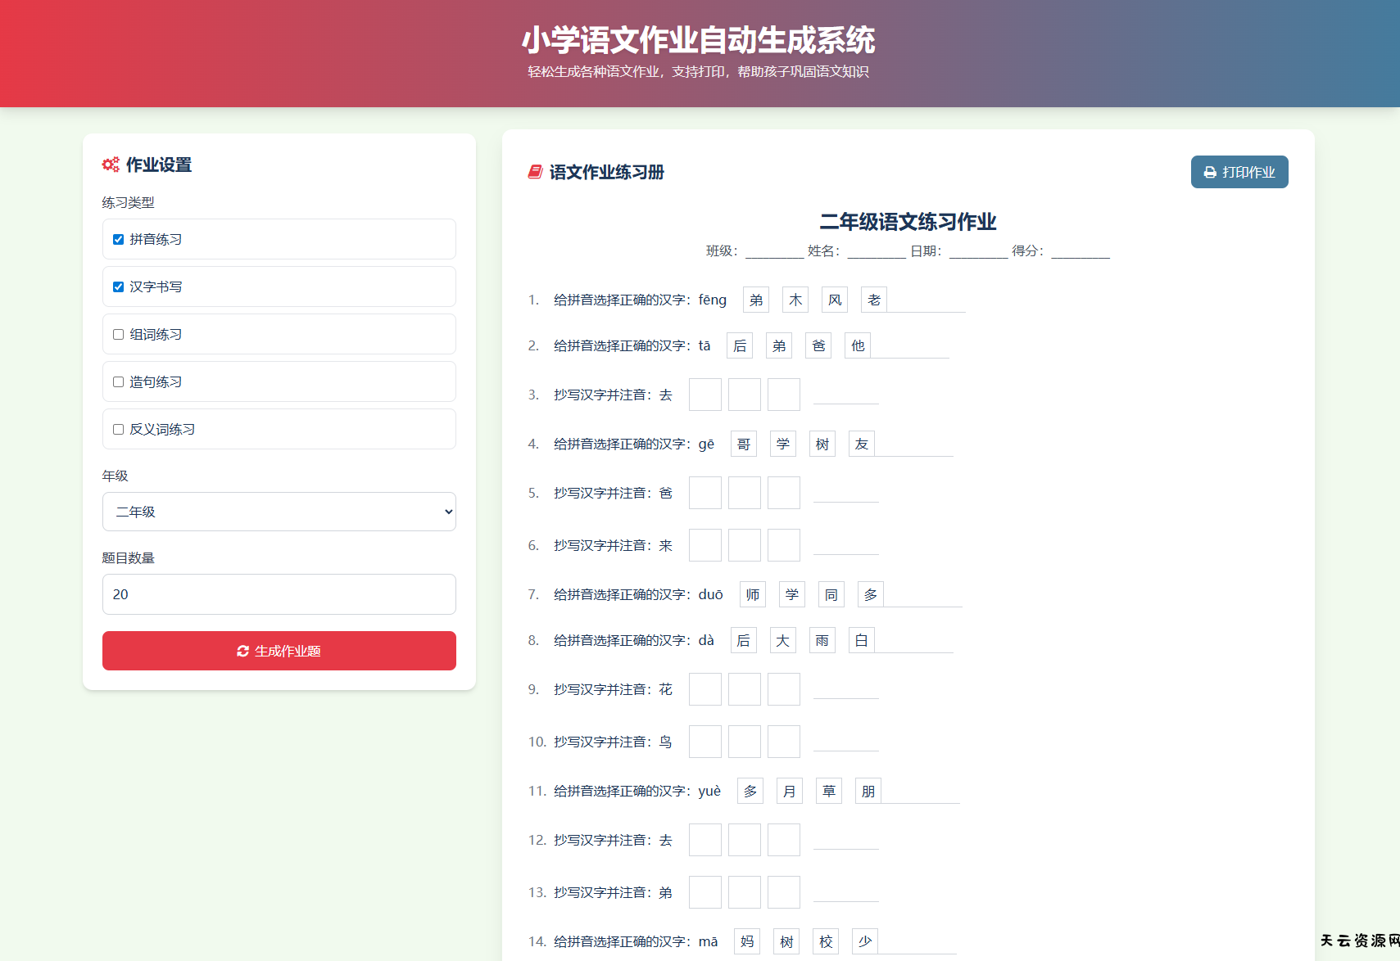This screenshot has height=961, width=1400.
Task: Select character 风 for pinyin fēng
Action: (835, 300)
